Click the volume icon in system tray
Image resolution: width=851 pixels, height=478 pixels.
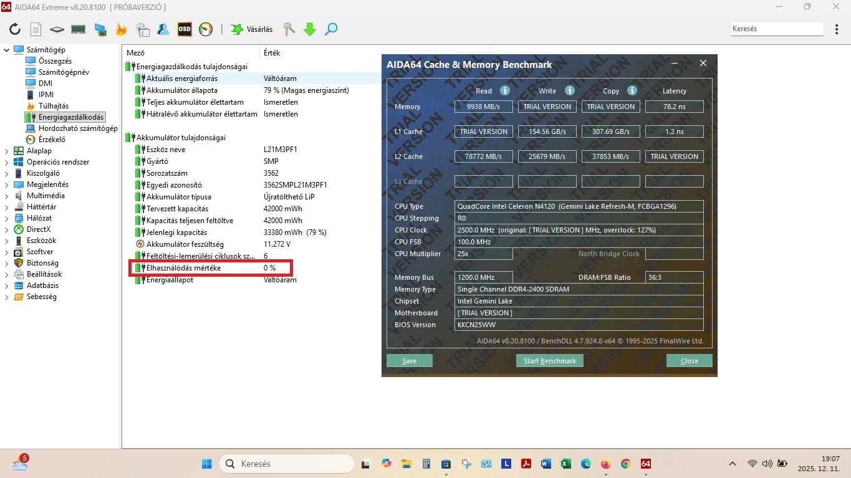(767, 464)
